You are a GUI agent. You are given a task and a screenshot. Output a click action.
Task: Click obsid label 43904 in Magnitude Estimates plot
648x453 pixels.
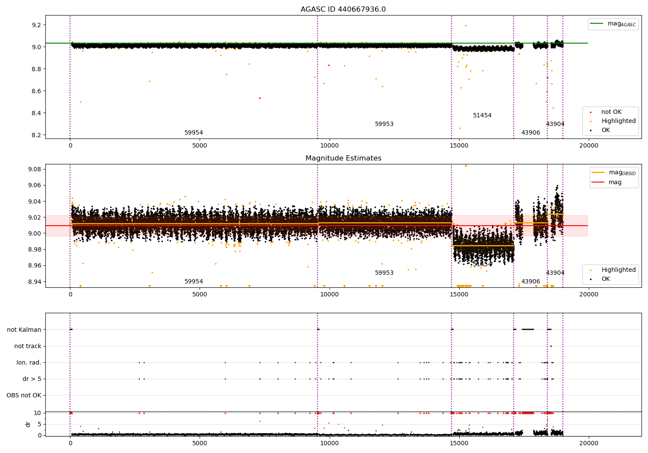click(555, 273)
